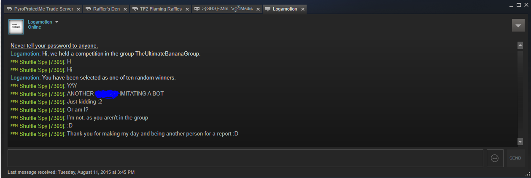Click the chat scrollbar up arrow
531x178 pixels.
click(x=520, y=45)
